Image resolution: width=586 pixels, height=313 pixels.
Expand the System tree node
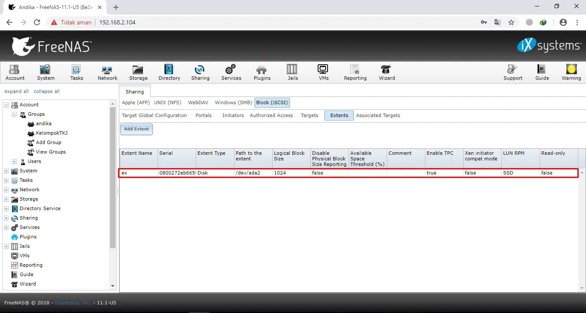6,171
